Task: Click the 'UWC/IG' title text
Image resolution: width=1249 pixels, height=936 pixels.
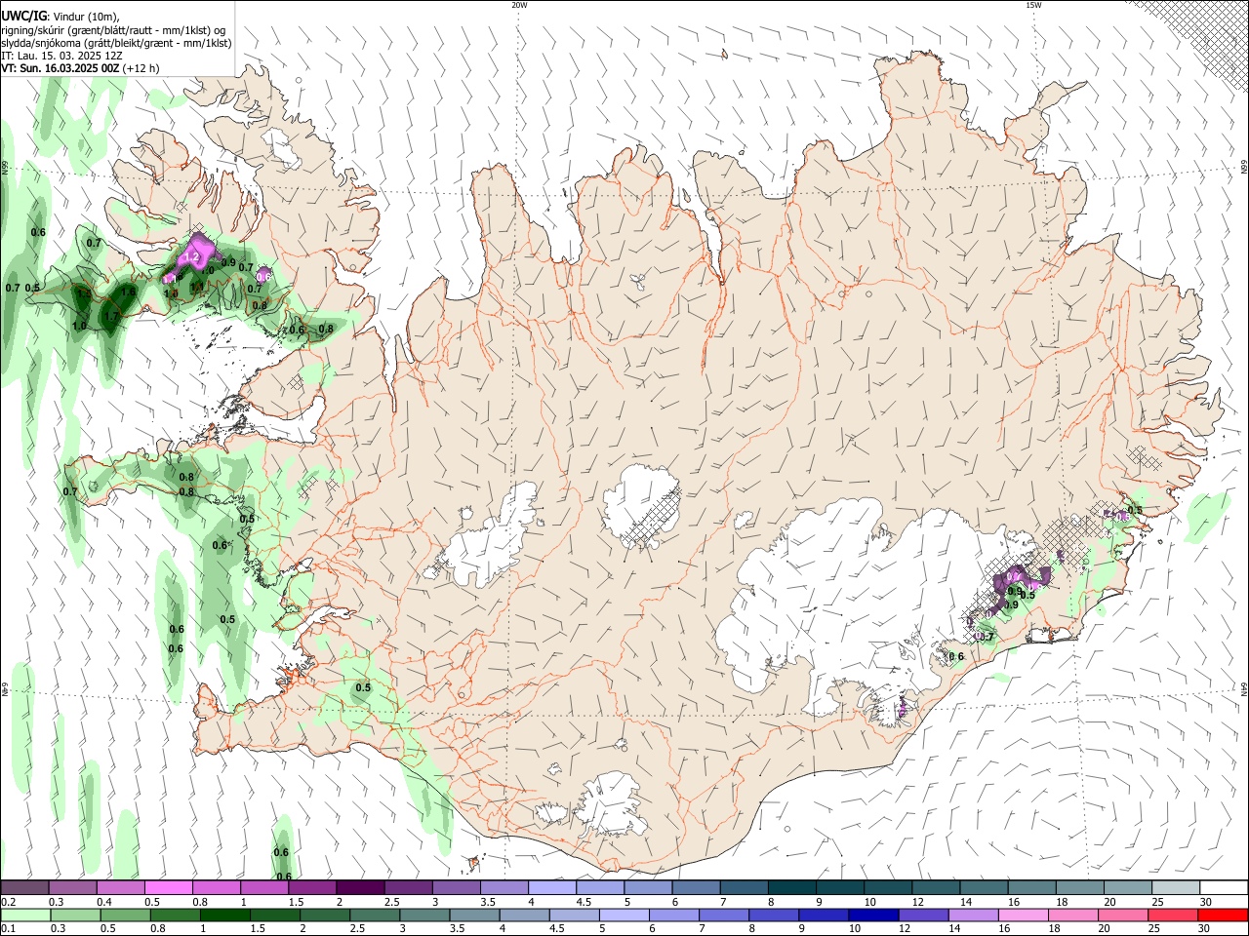Action: coord(24,17)
